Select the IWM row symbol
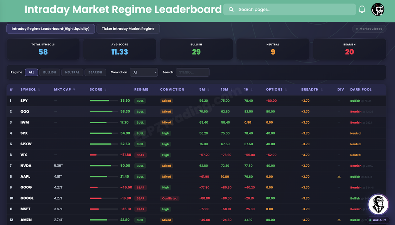The image size is (395, 225). pos(25,122)
